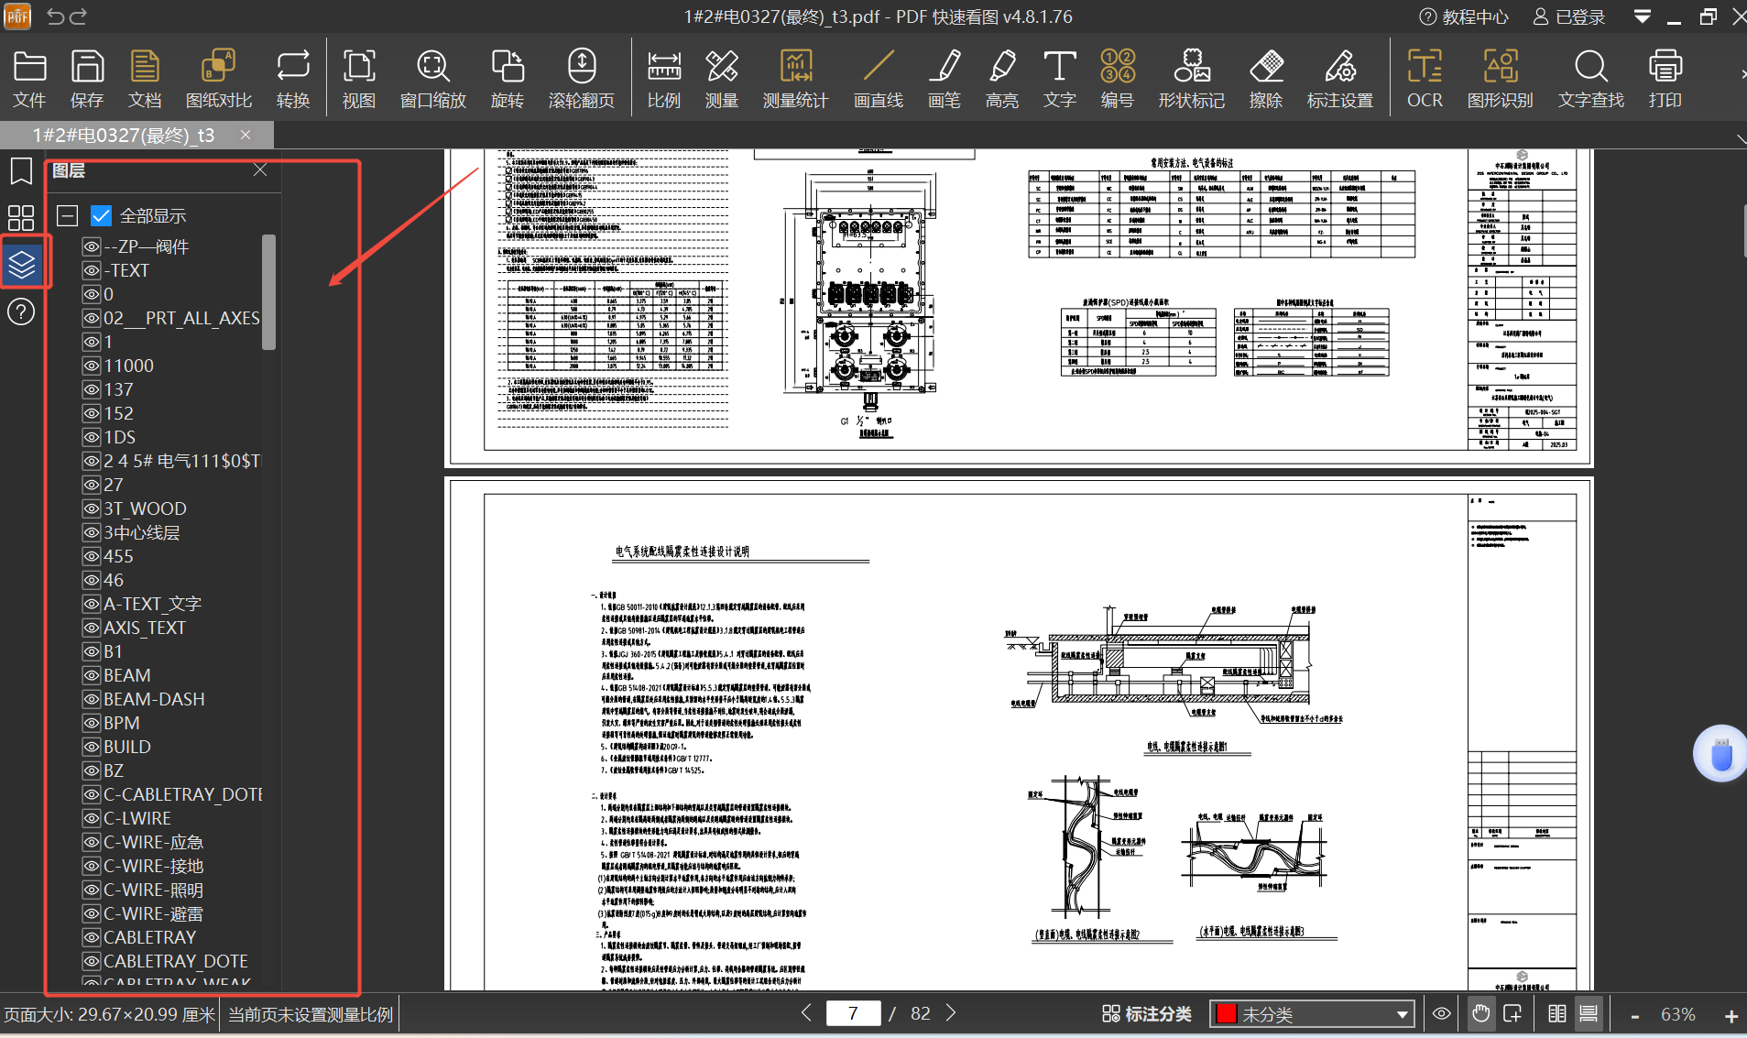Click the 教程中心 tutorial center link
The height and width of the screenshot is (1038, 1747).
point(1463,16)
